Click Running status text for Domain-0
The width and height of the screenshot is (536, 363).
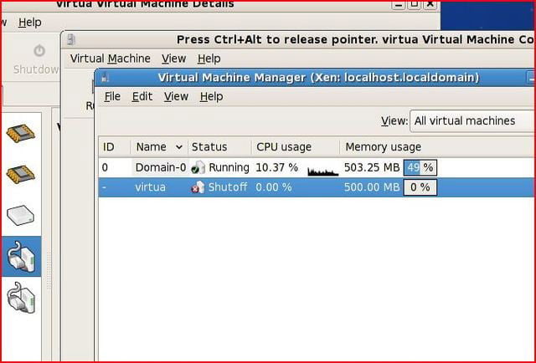tap(229, 167)
